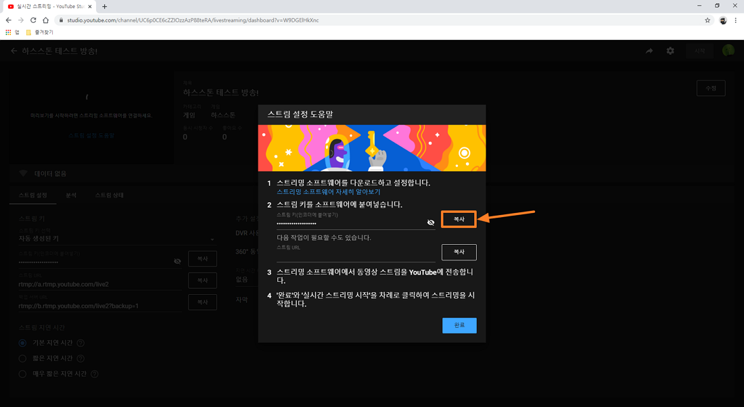Open the stream settings gear icon

click(670, 51)
